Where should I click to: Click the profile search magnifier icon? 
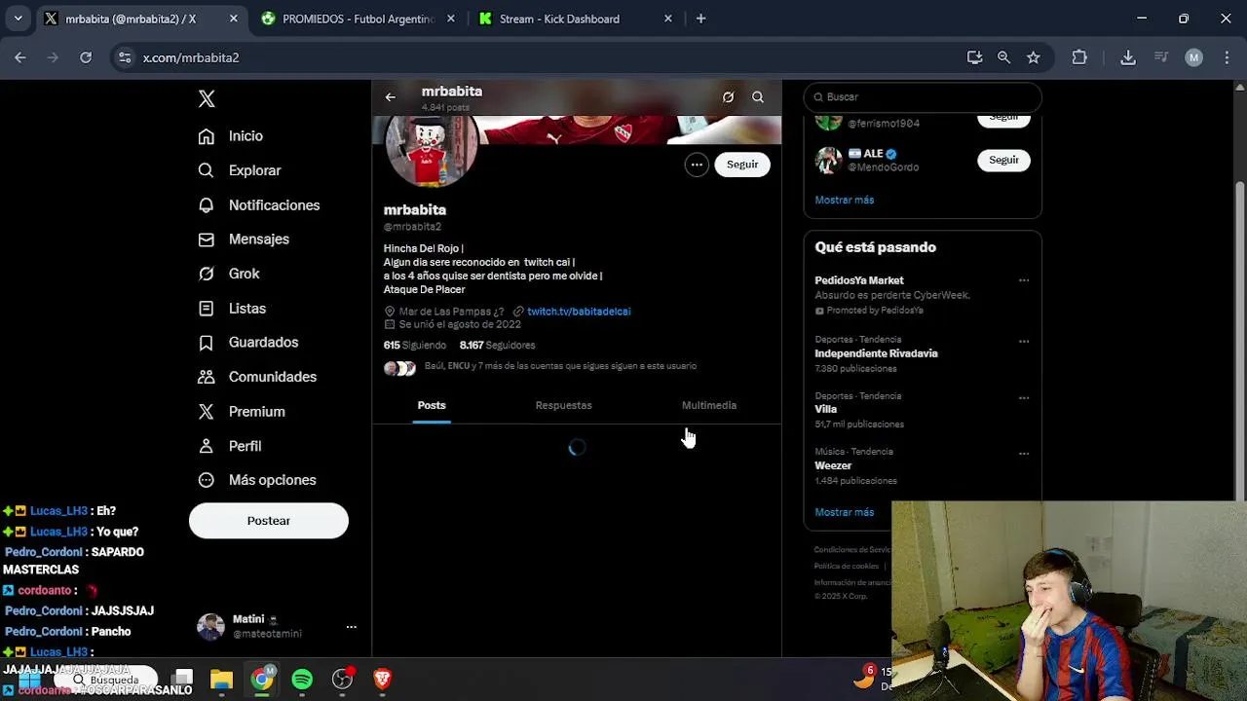pos(758,97)
